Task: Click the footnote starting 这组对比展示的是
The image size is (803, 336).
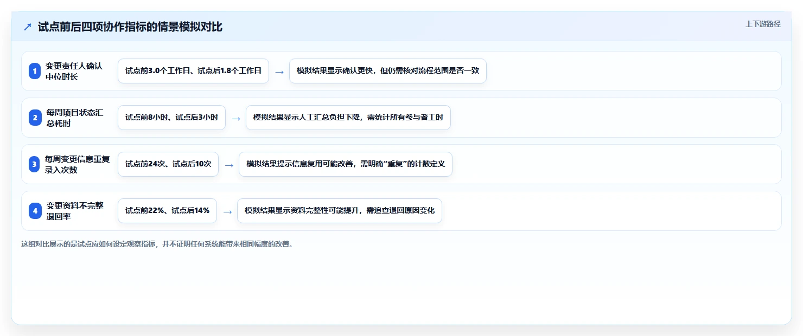Action: (x=158, y=244)
